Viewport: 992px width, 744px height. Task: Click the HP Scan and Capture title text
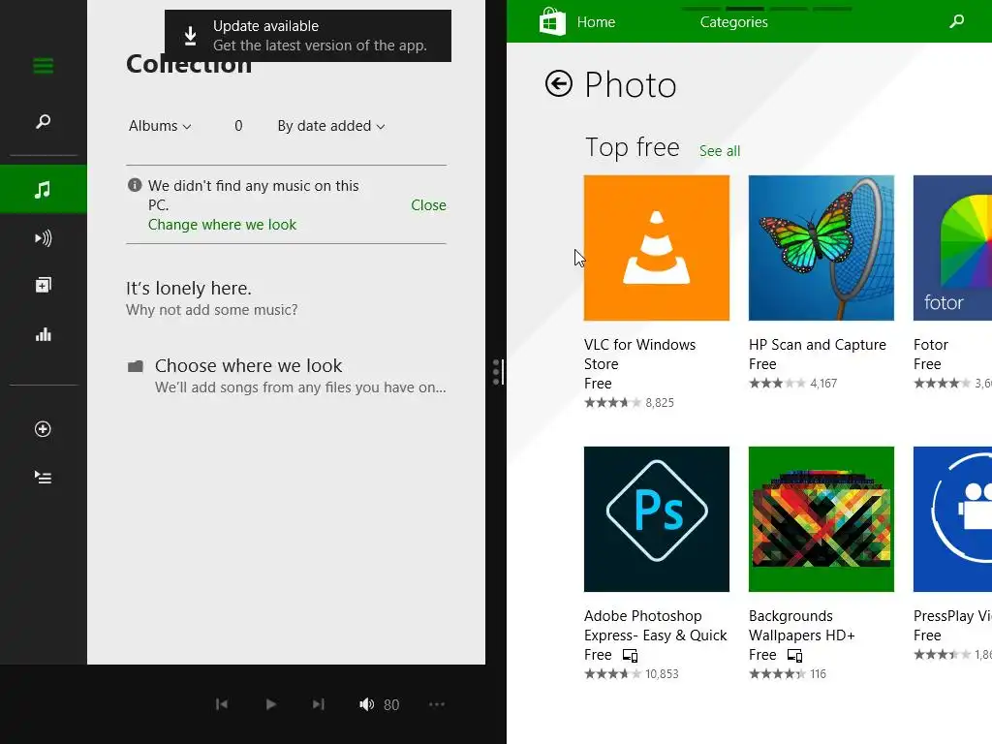[x=818, y=345]
